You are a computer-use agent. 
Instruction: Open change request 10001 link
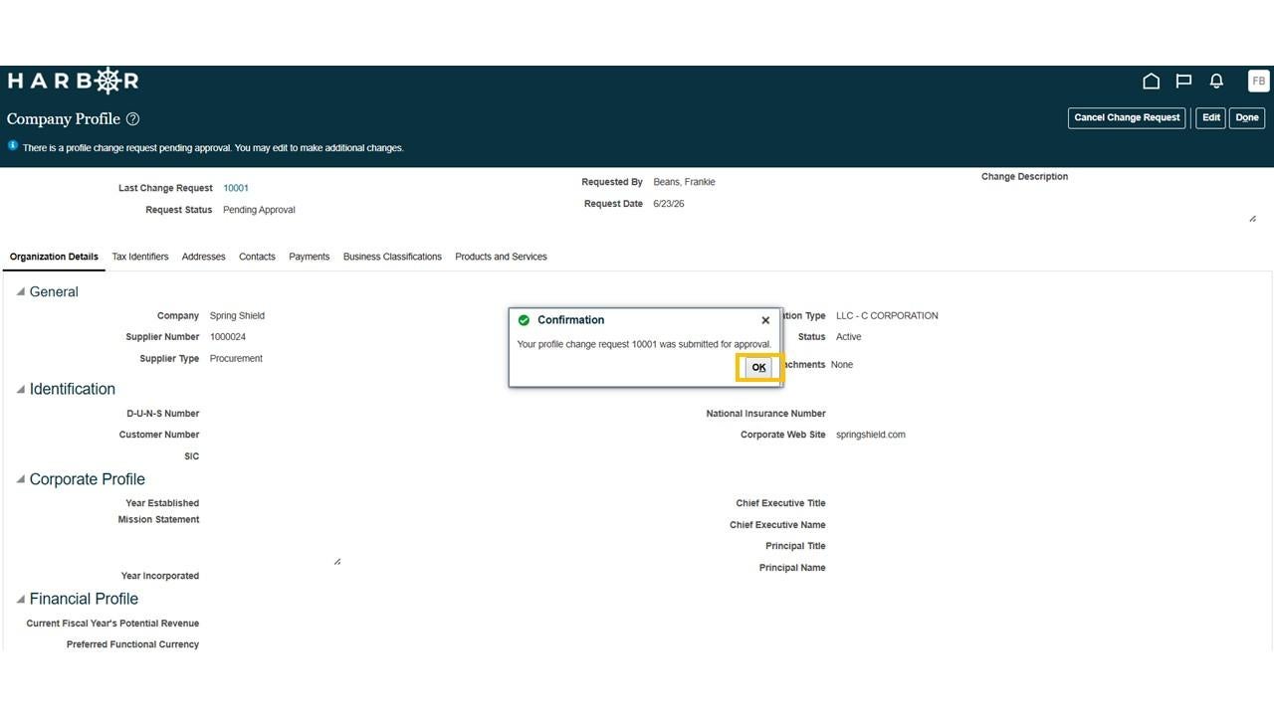(236, 188)
